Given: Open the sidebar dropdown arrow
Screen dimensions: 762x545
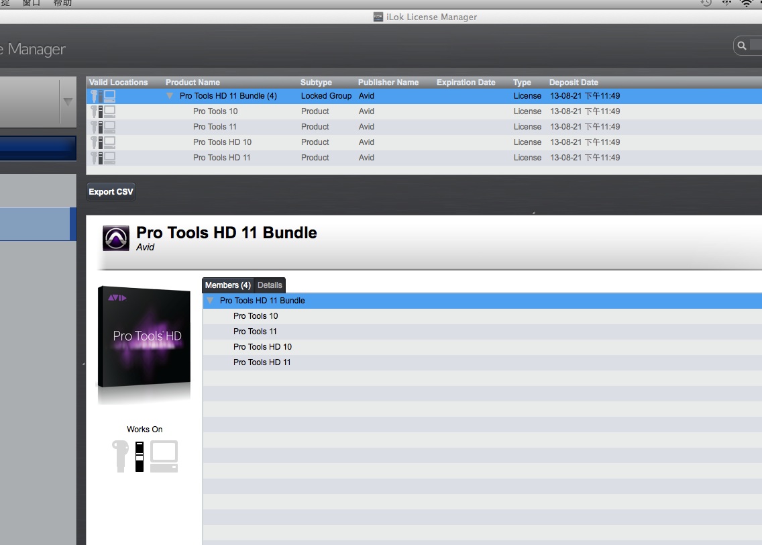Looking at the screenshot, I should (x=68, y=102).
